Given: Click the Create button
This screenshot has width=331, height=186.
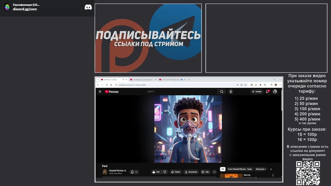Looking at the screenshot, I should pyautogui.click(x=256, y=91).
